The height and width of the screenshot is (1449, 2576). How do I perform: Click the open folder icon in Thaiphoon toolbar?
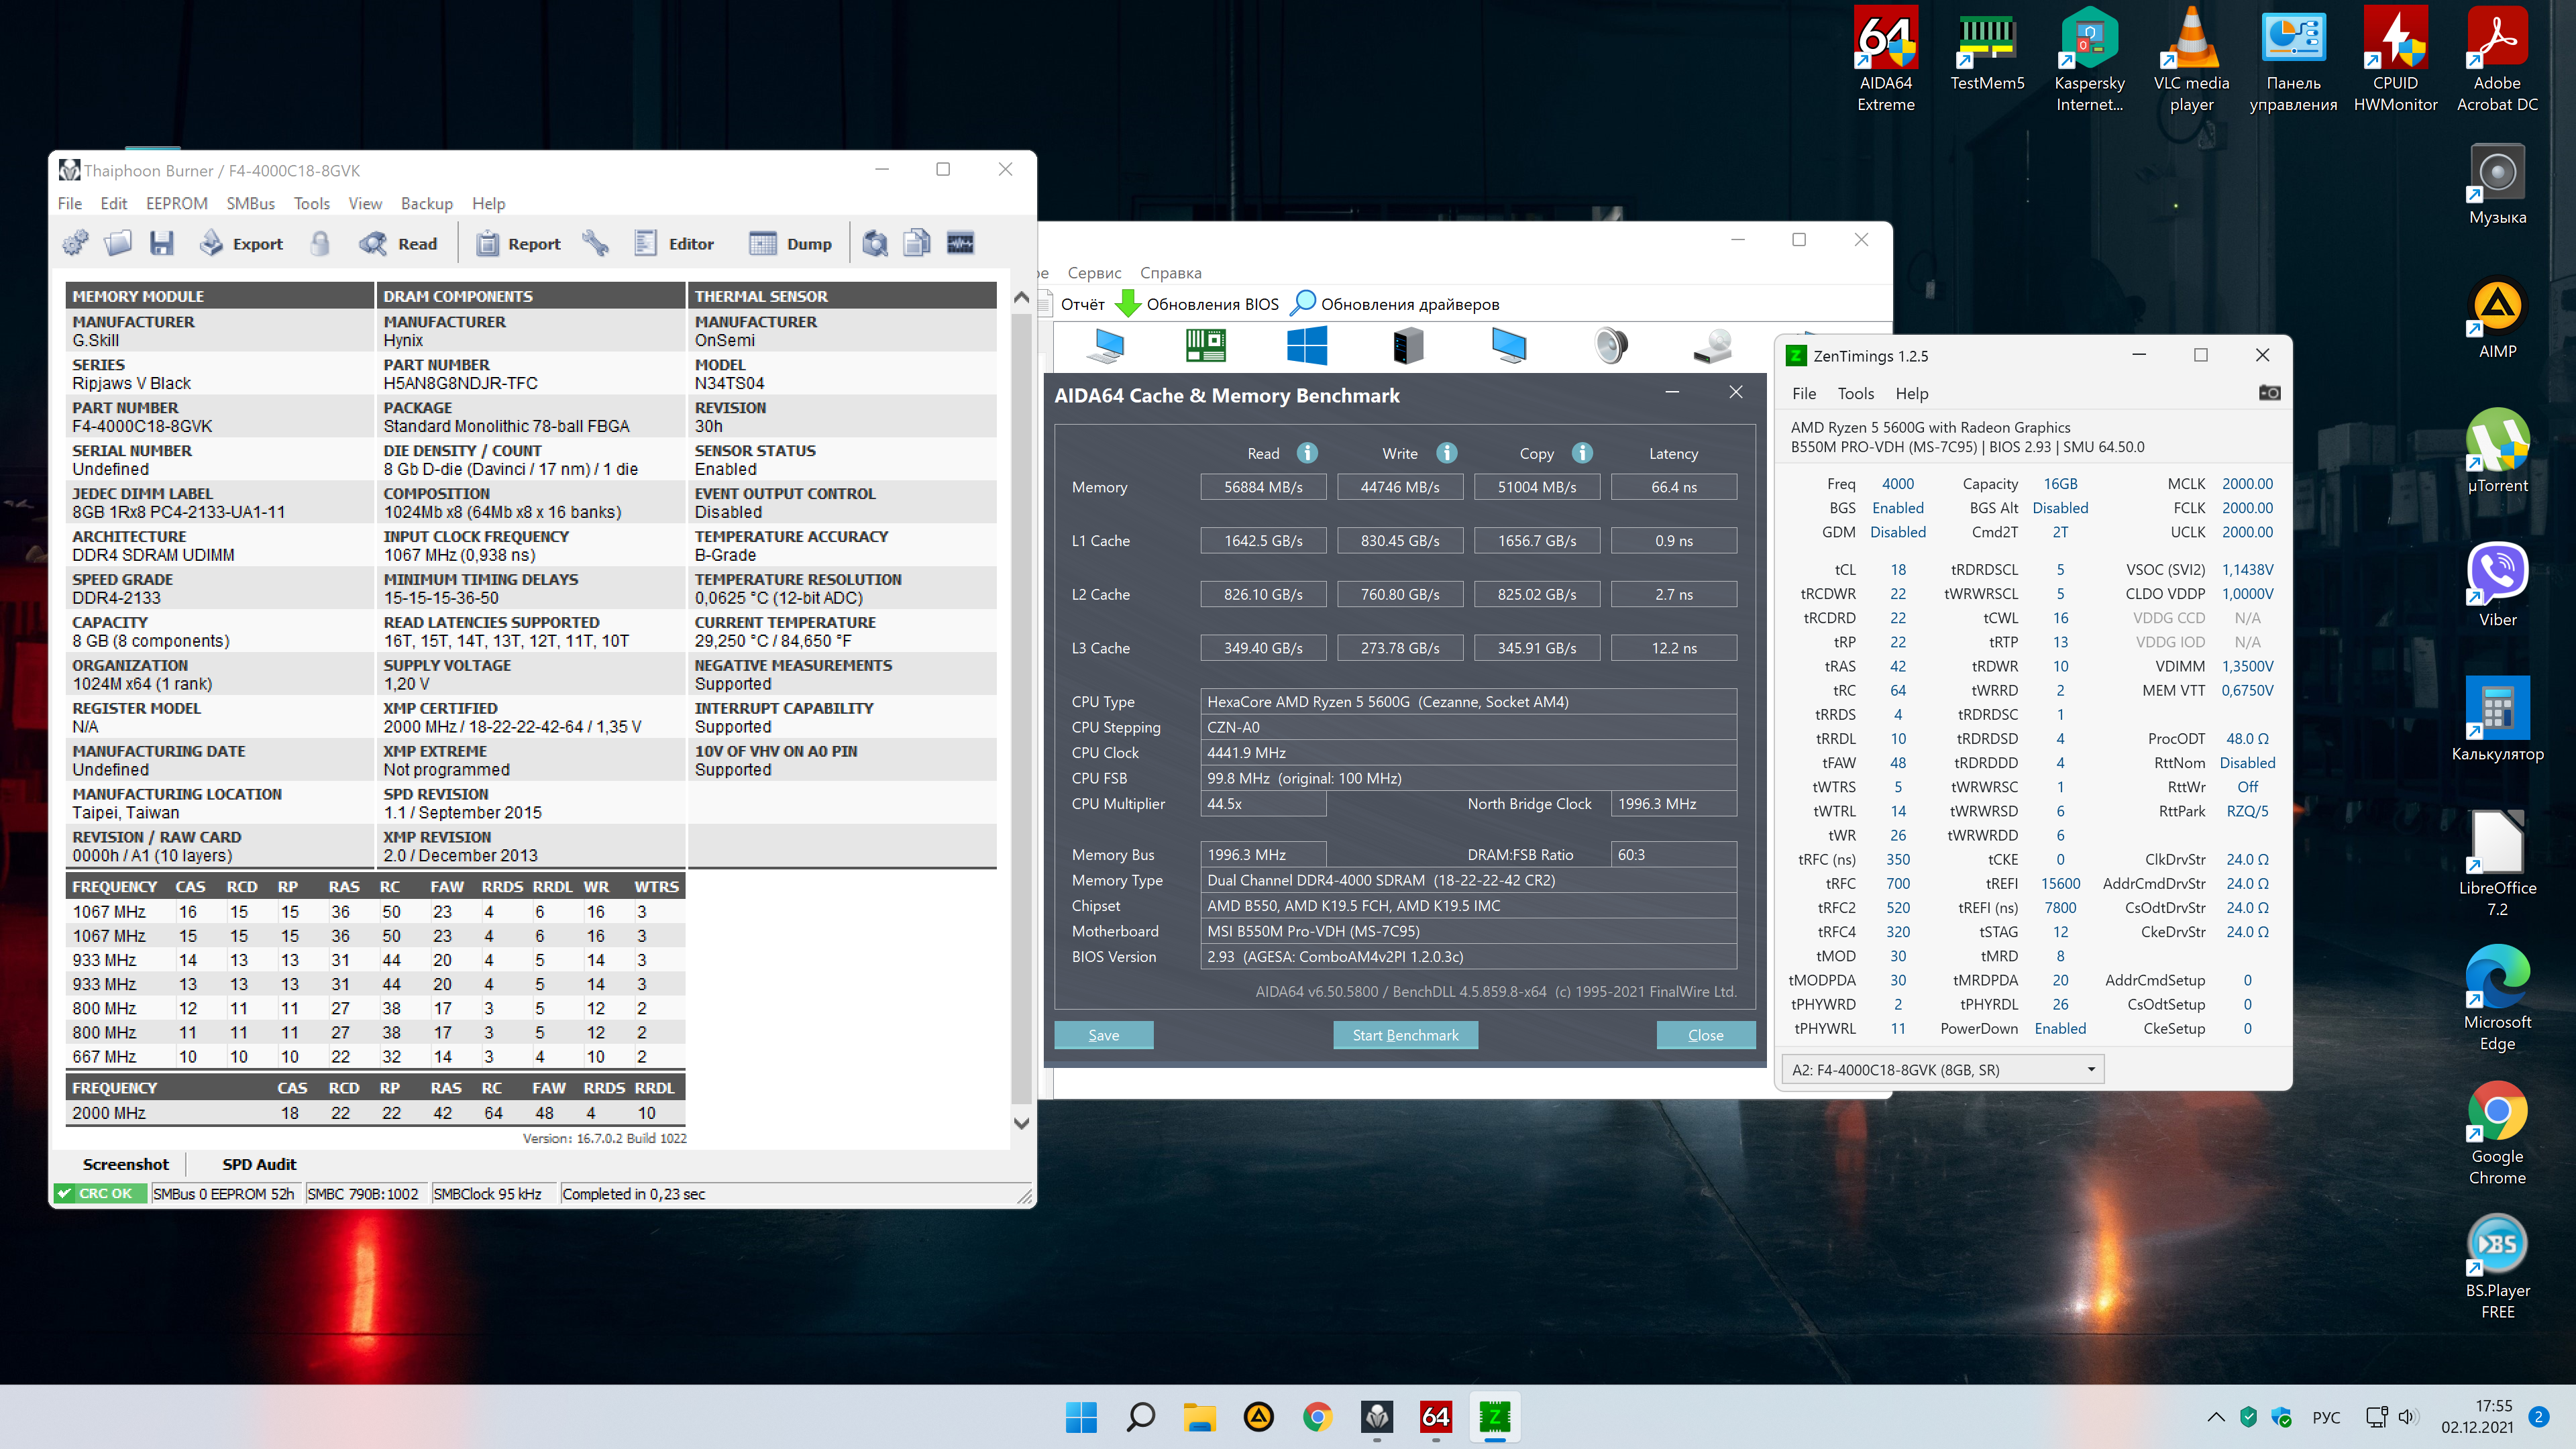[118, 243]
